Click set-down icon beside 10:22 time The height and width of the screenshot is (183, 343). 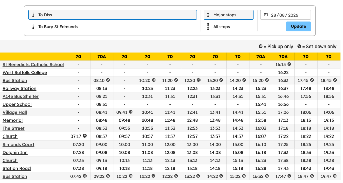130,176
